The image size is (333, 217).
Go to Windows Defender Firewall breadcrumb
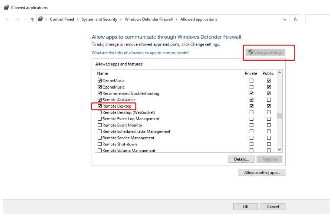coord(148,20)
